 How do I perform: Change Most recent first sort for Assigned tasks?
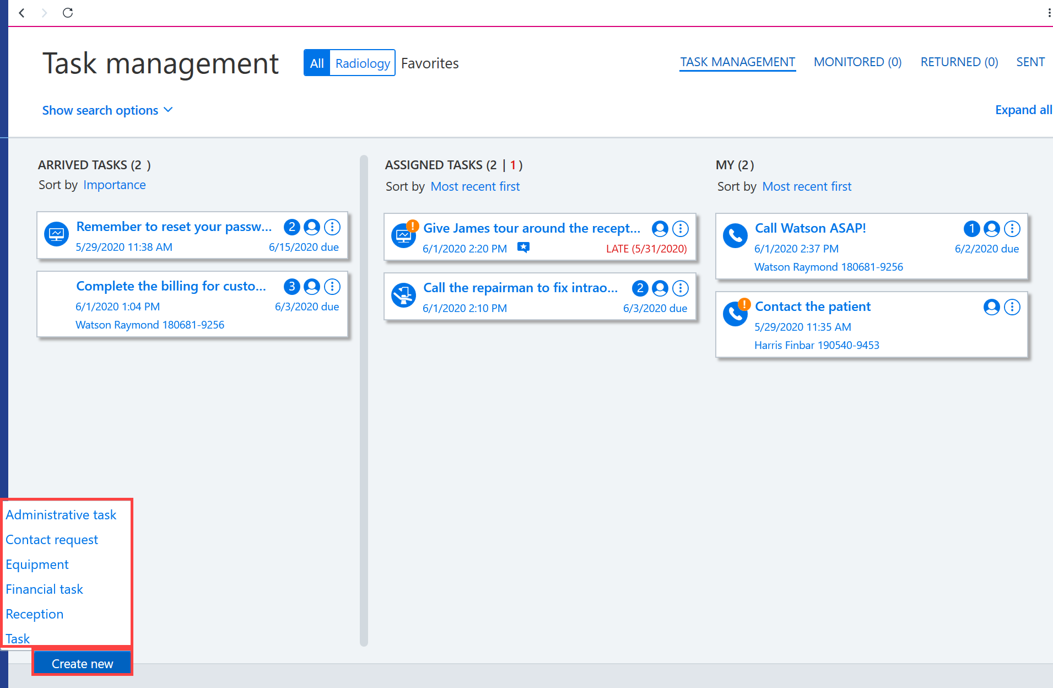pos(475,186)
